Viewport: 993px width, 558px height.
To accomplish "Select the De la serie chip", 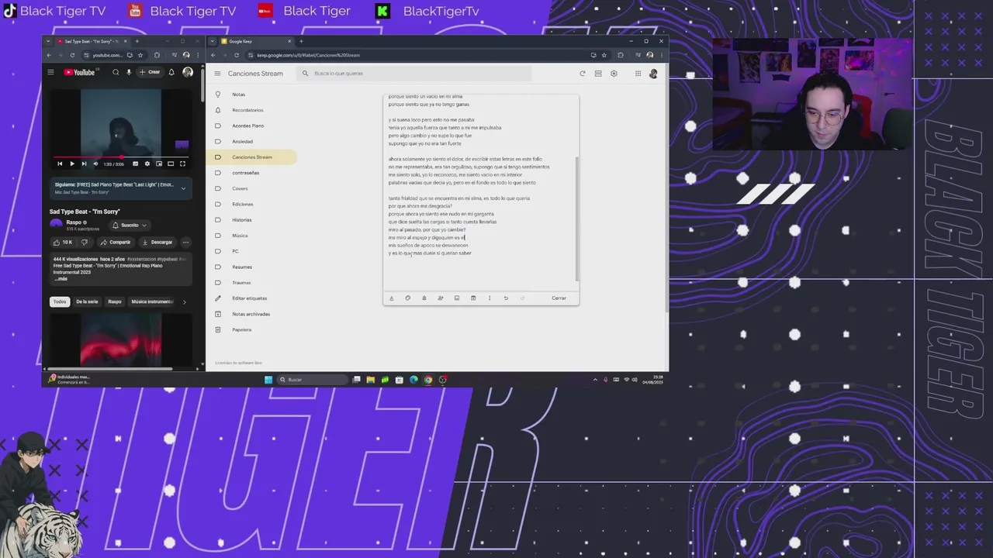I will [87, 301].
